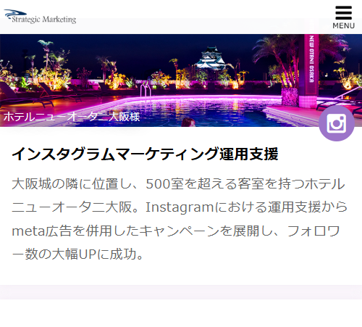This screenshot has height=327, width=362.
Task: Click the purple Instagram icon badge
Action: click(337, 123)
